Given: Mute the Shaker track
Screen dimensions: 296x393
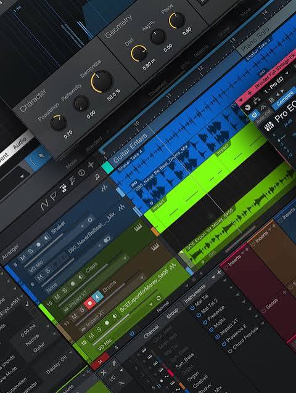Looking at the screenshot, I should tap(23, 257).
